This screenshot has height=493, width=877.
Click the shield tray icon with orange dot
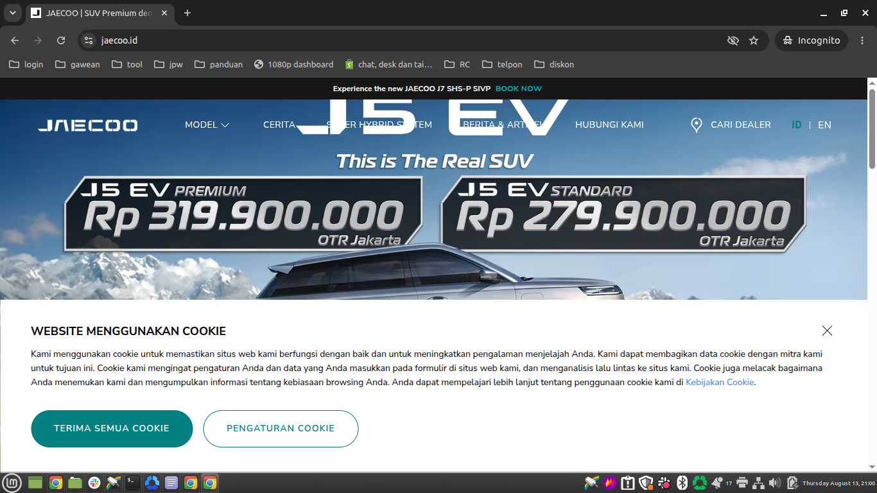point(646,483)
